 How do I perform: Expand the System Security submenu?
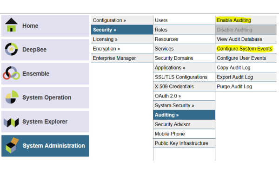pyautogui.click(x=184, y=105)
